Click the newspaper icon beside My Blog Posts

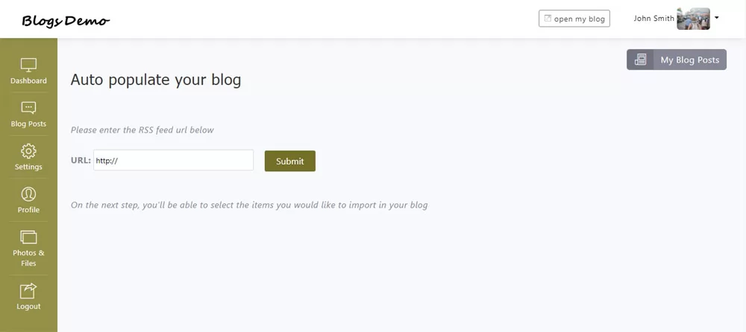640,60
